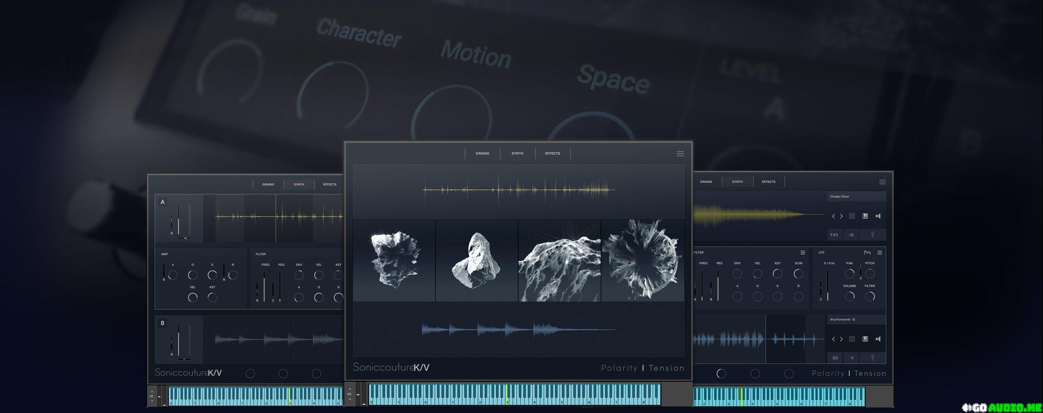Image resolution: width=1043 pixels, height=413 pixels.
Task: Click the LFO waveform shape icon
Action: click(867, 253)
